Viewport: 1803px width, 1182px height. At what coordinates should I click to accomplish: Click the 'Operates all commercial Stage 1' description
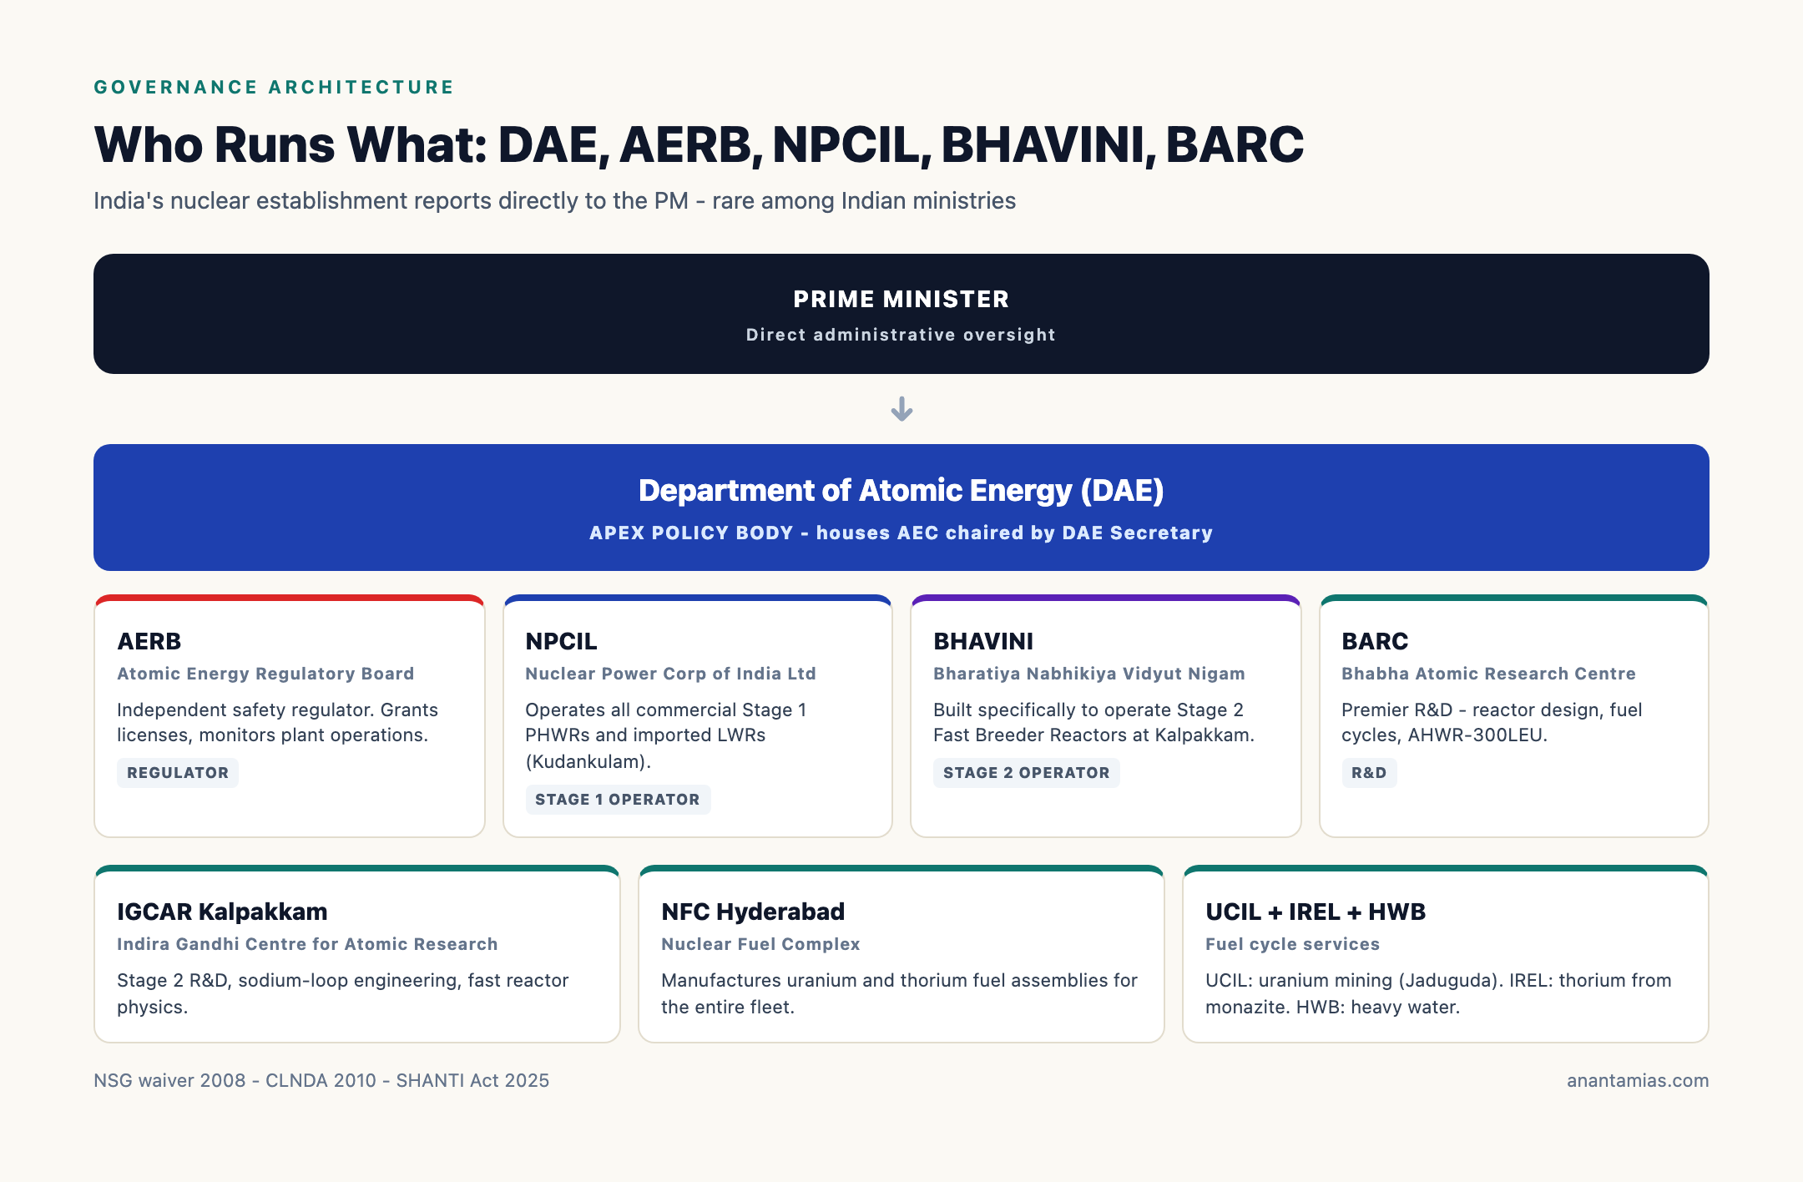[666, 735]
